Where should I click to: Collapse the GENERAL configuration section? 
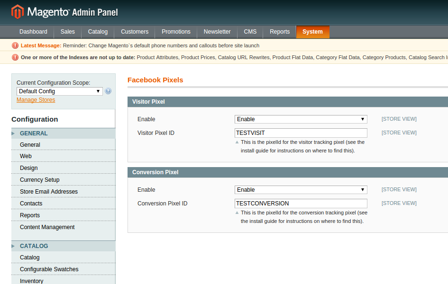pyautogui.click(x=64, y=133)
